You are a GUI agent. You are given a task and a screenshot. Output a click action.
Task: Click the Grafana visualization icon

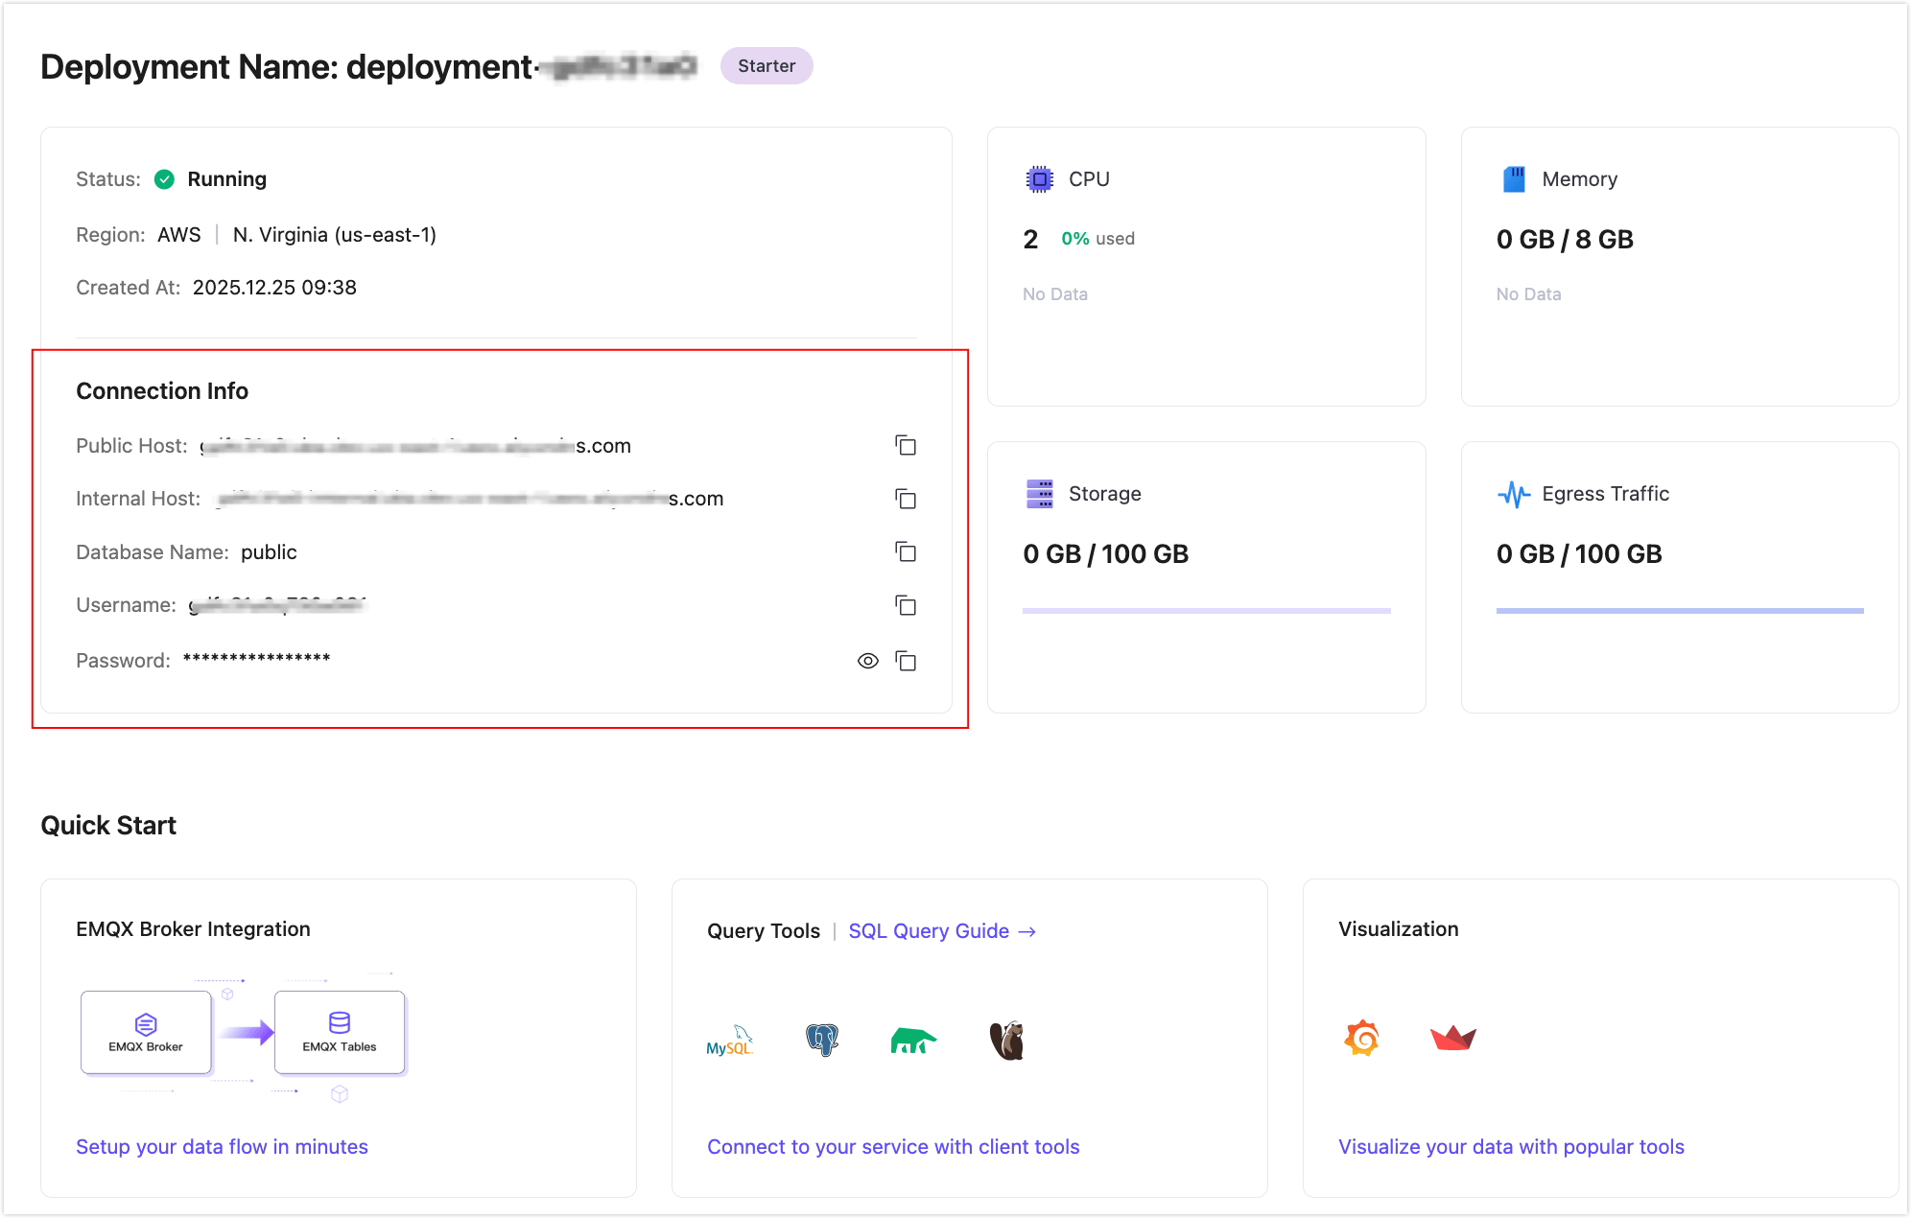1362,1038
